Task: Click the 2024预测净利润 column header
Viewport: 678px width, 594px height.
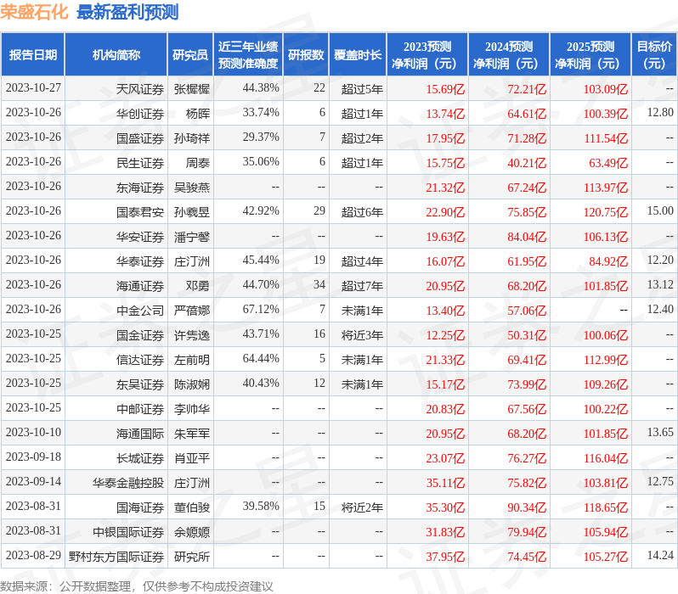Action: click(509, 55)
